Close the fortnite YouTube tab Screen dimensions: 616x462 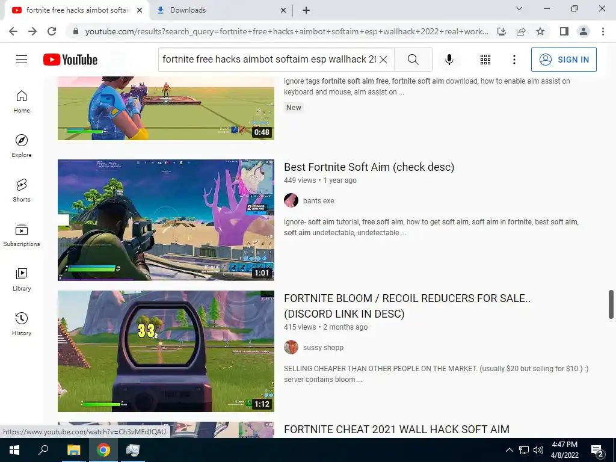click(x=140, y=10)
